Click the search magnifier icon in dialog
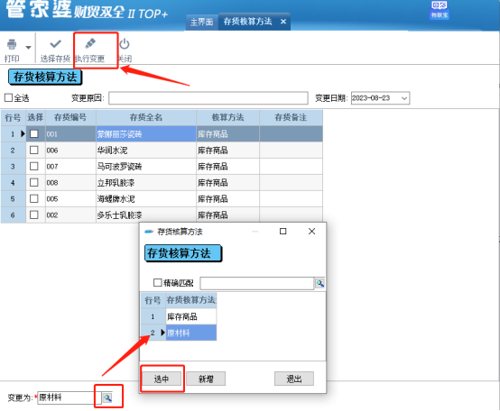This screenshot has width=500, height=411. tap(319, 283)
